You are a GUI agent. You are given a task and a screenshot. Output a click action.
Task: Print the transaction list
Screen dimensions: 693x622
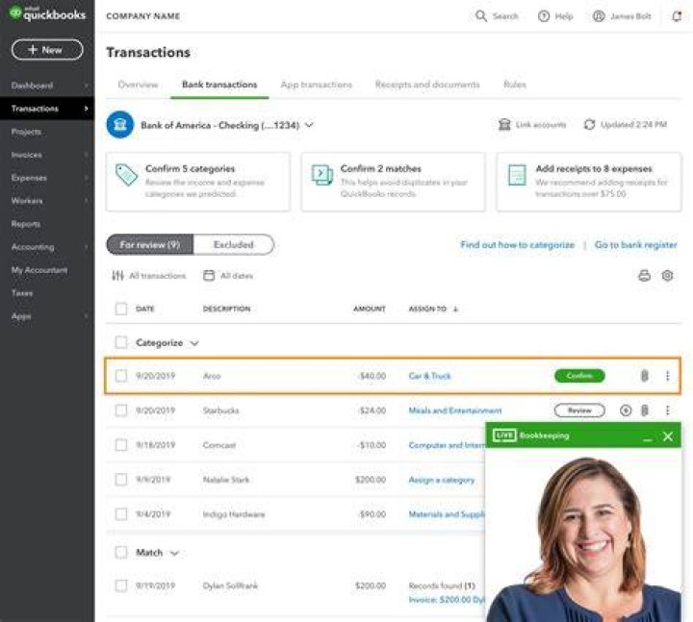(644, 276)
